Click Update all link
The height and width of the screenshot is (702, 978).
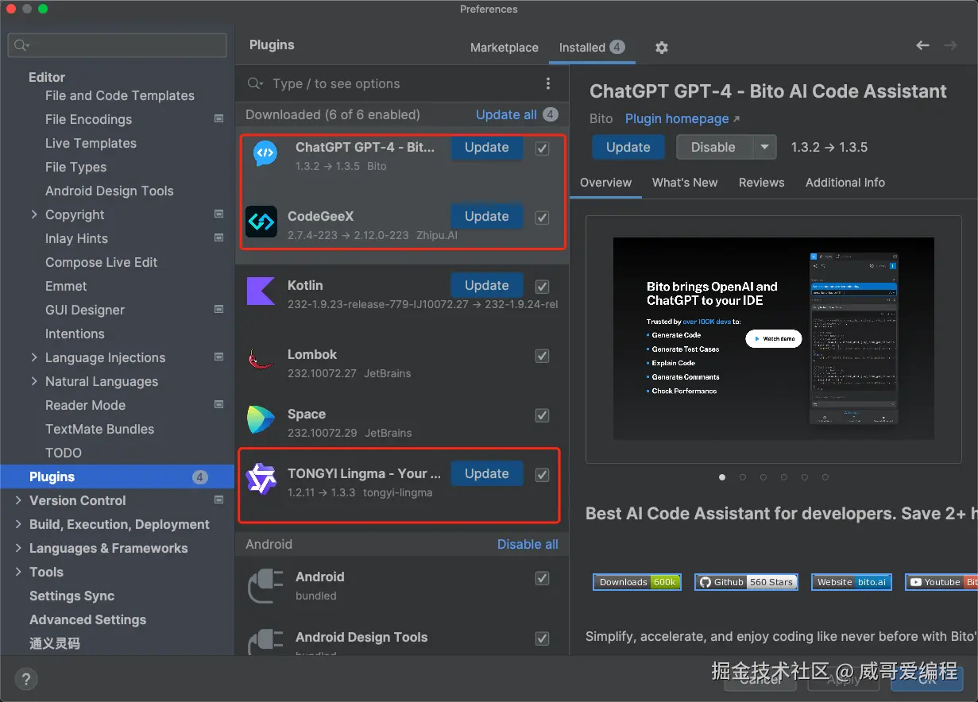506,114
